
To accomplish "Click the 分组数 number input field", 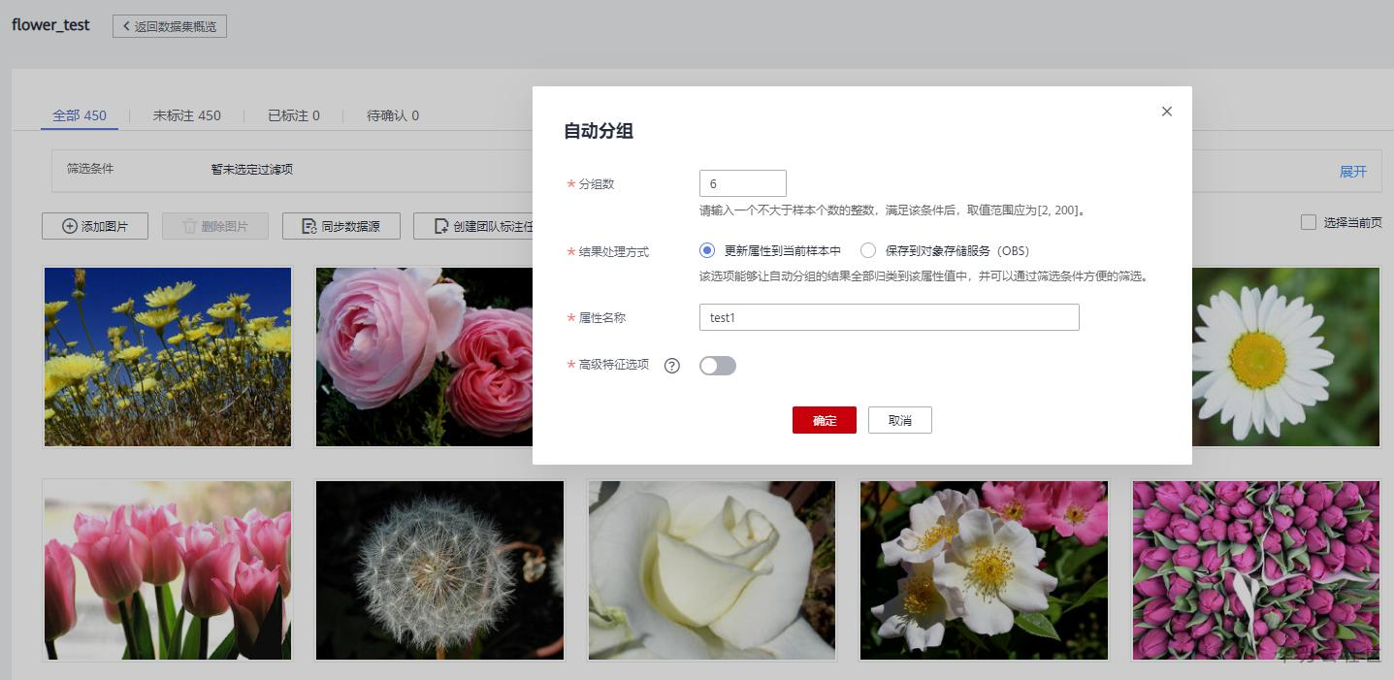I will tap(742, 182).
